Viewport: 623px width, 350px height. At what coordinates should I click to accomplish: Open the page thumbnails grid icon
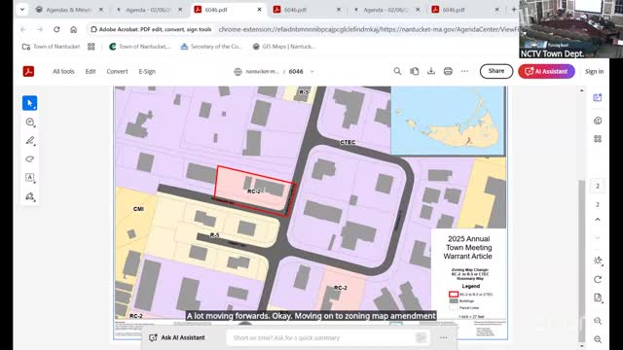(x=598, y=138)
